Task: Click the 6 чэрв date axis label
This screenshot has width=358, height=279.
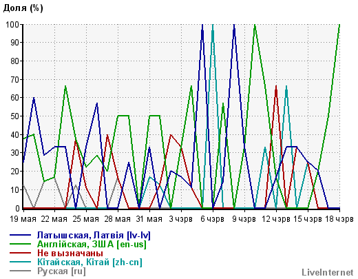Action: click(212, 219)
